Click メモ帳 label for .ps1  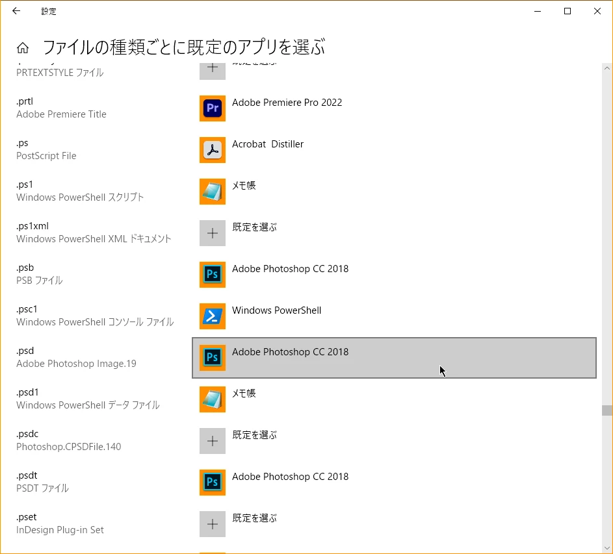click(x=244, y=186)
